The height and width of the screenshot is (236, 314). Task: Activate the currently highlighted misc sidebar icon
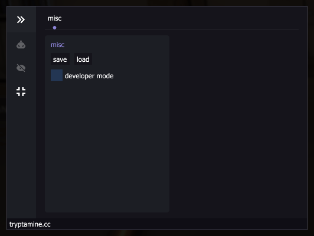(21, 91)
